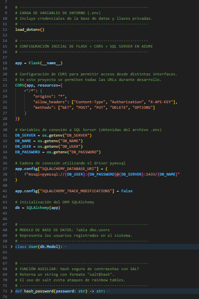Click comment Incluye credenciales de la base
199x299 pixels.
click(x=84, y=19)
